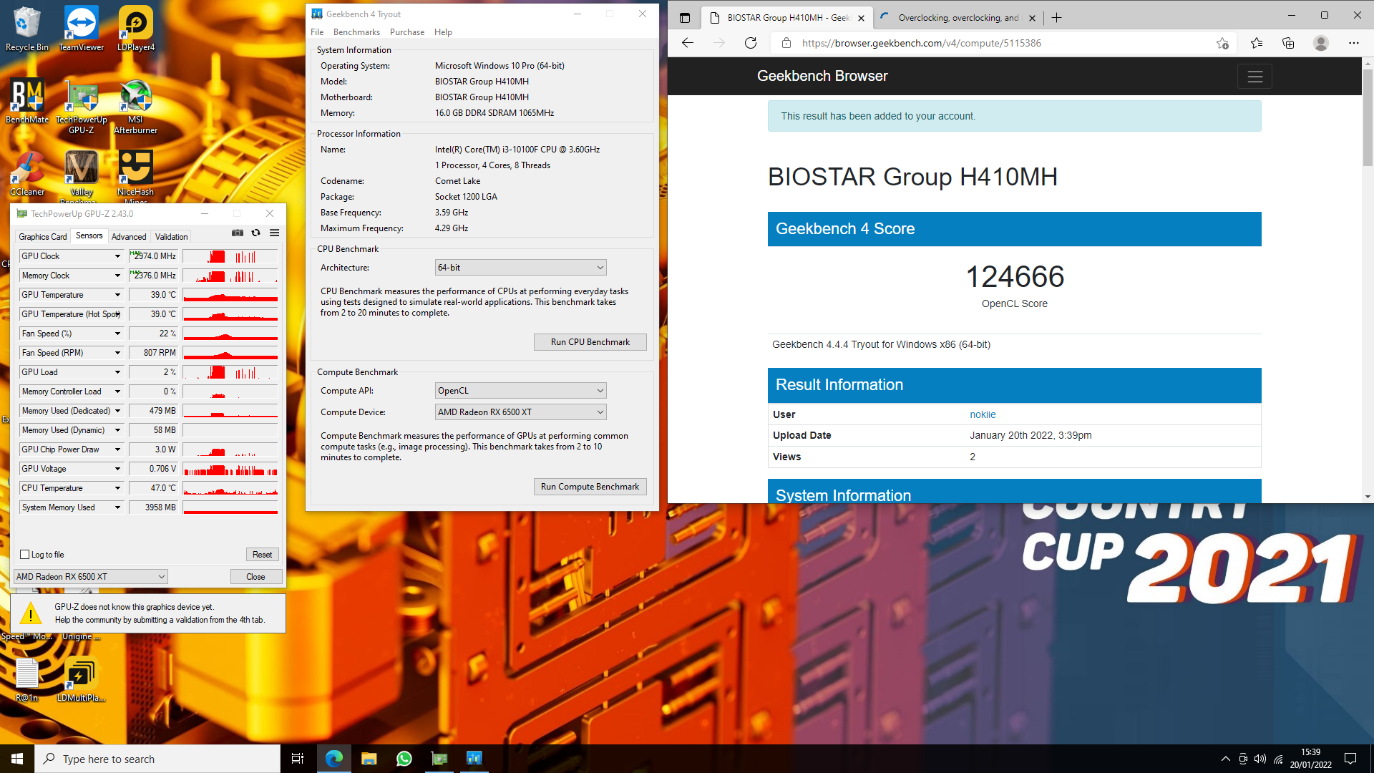
Task: Close the BIOSTAR Group H410MH browser tab
Action: click(861, 19)
